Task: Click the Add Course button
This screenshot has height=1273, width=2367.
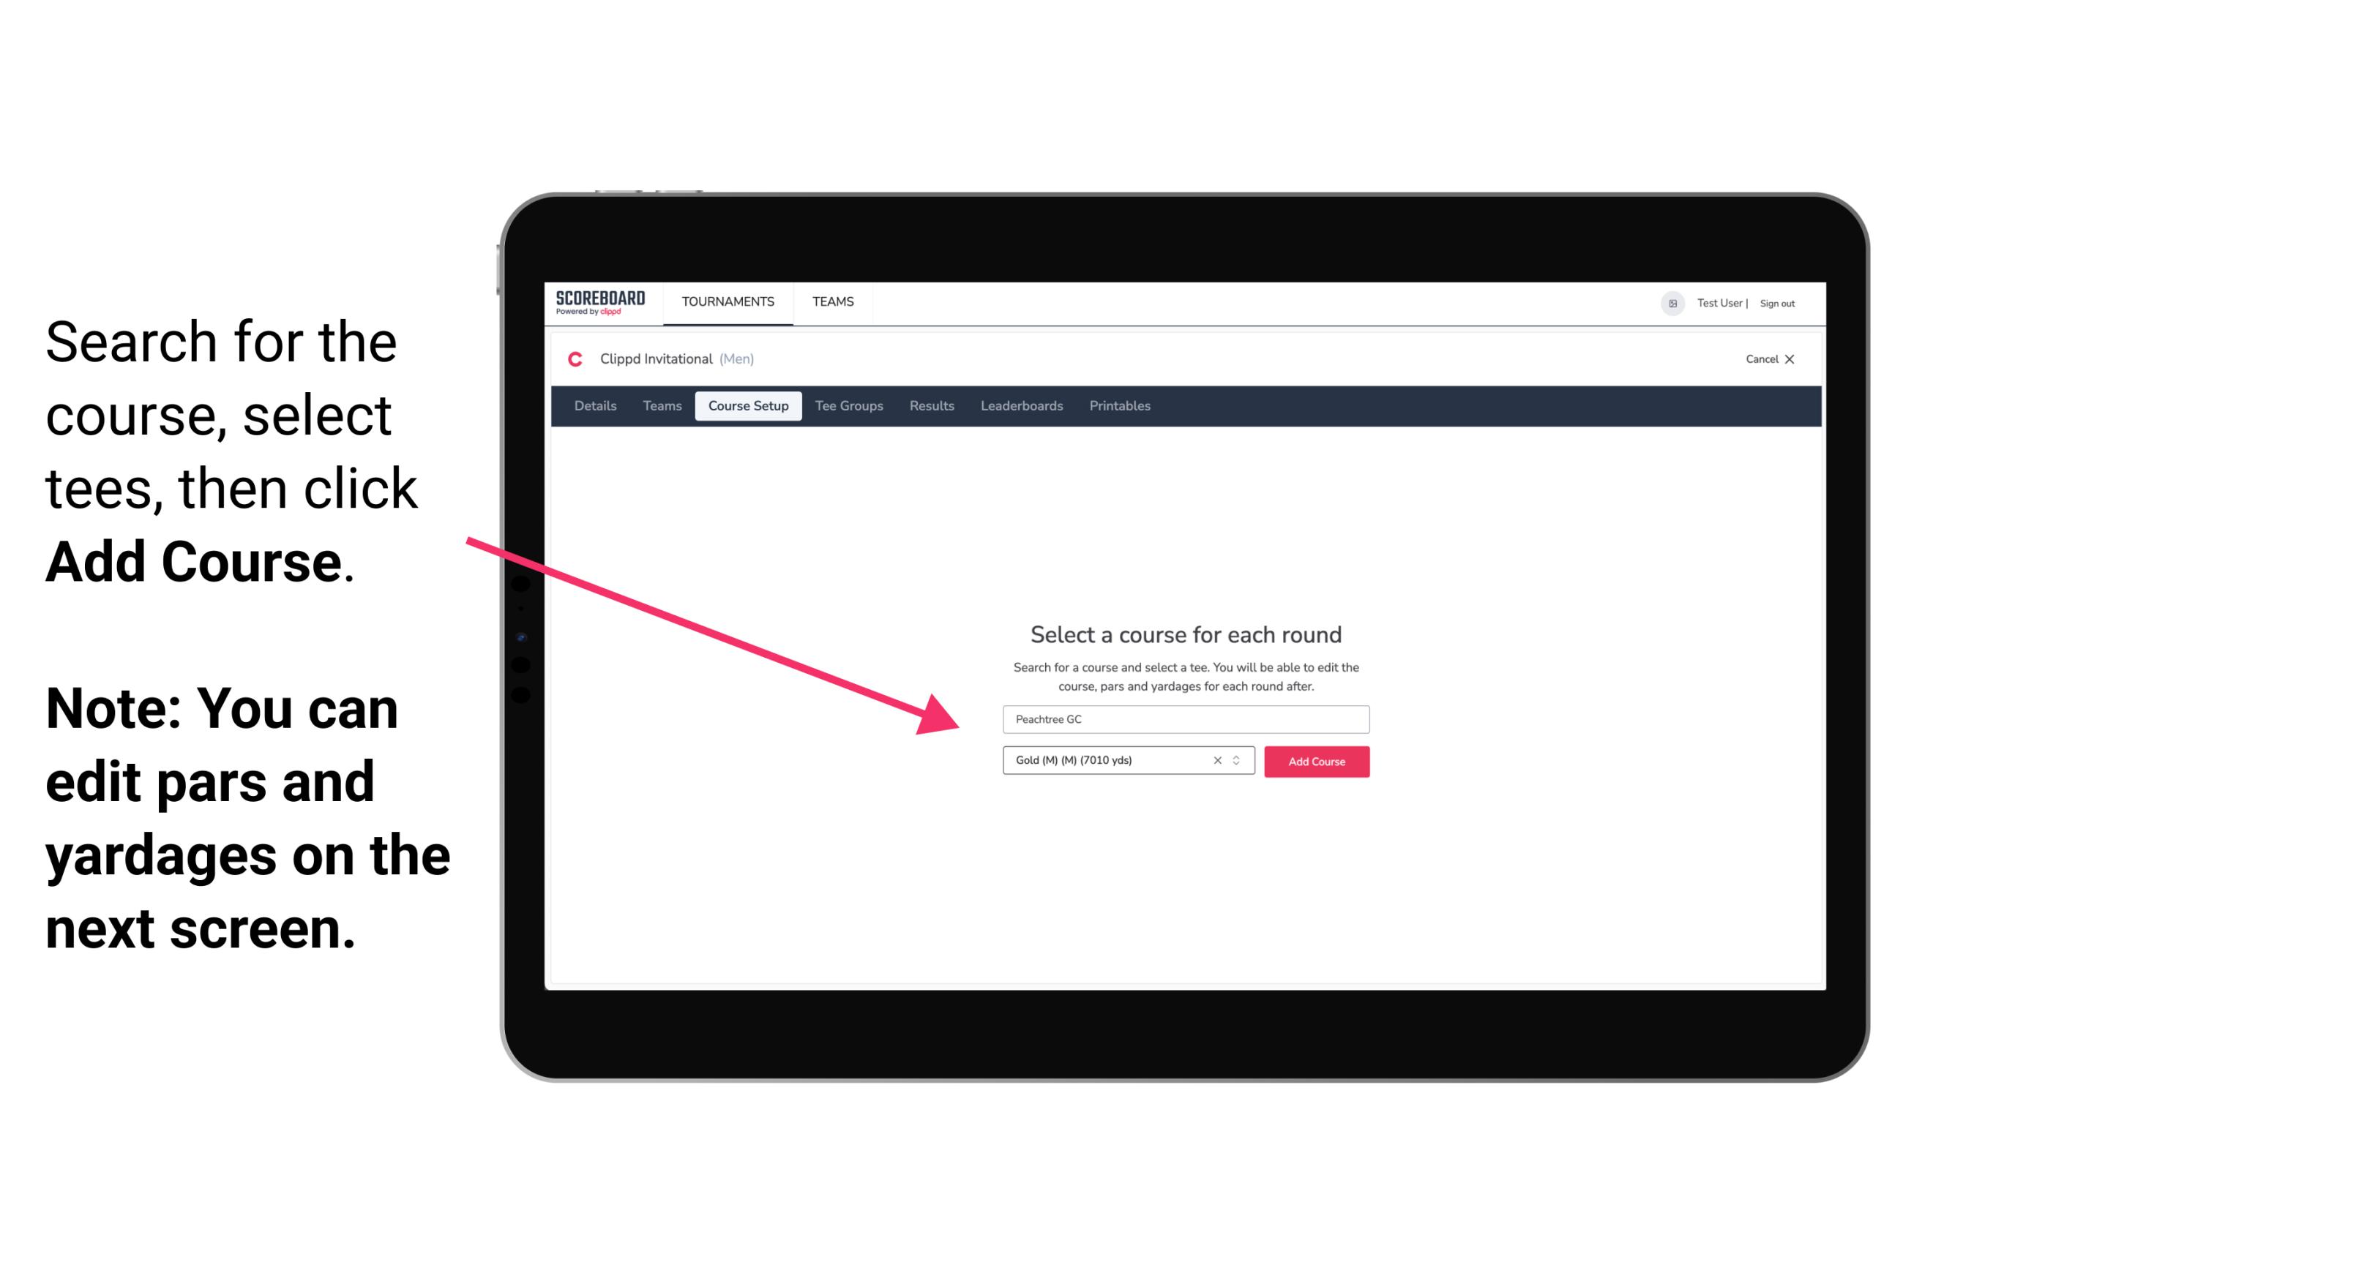Action: coord(1314,760)
